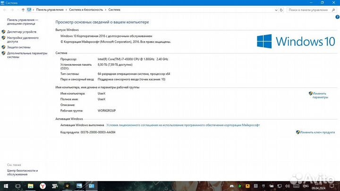Expand chevron after Панель управления breadcrumb

click(x=67, y=10)
